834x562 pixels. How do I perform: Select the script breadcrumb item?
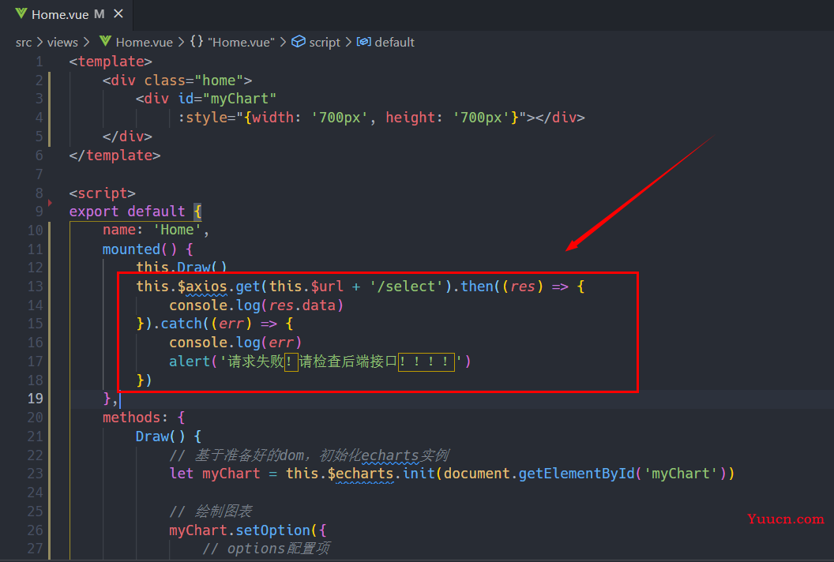click(325, 43)
